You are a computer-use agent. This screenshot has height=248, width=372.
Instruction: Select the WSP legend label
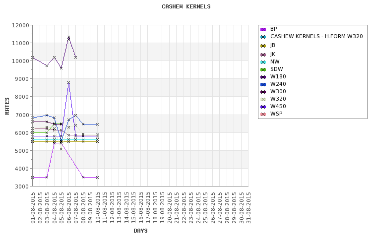point(276,114)
